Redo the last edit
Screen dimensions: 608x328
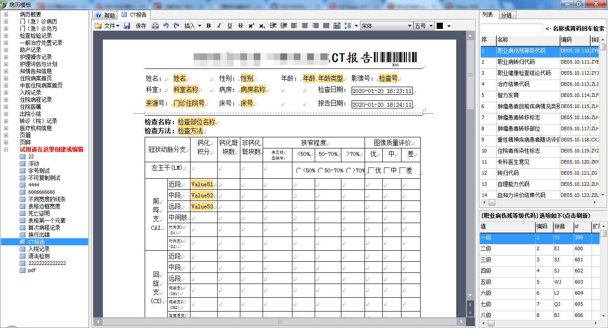[176, 26]
